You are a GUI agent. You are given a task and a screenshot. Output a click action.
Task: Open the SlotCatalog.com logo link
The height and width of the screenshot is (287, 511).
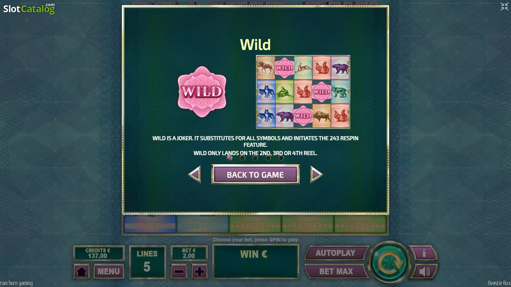29,9
